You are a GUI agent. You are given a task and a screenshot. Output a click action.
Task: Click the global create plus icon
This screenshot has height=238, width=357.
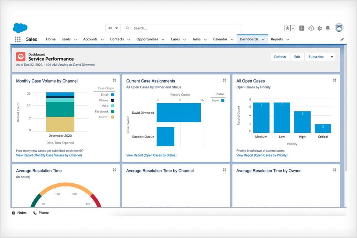coord(302,28)
